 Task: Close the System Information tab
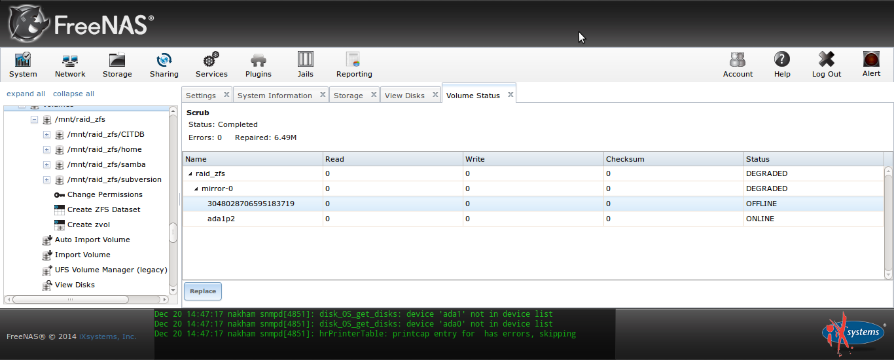click(x=322, y=95)
